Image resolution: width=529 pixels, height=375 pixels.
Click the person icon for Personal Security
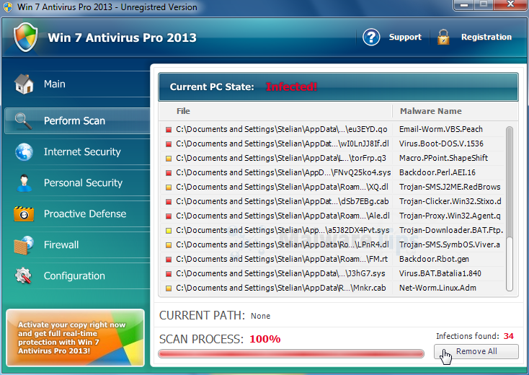pyautogui.click(x=24, y=183)
